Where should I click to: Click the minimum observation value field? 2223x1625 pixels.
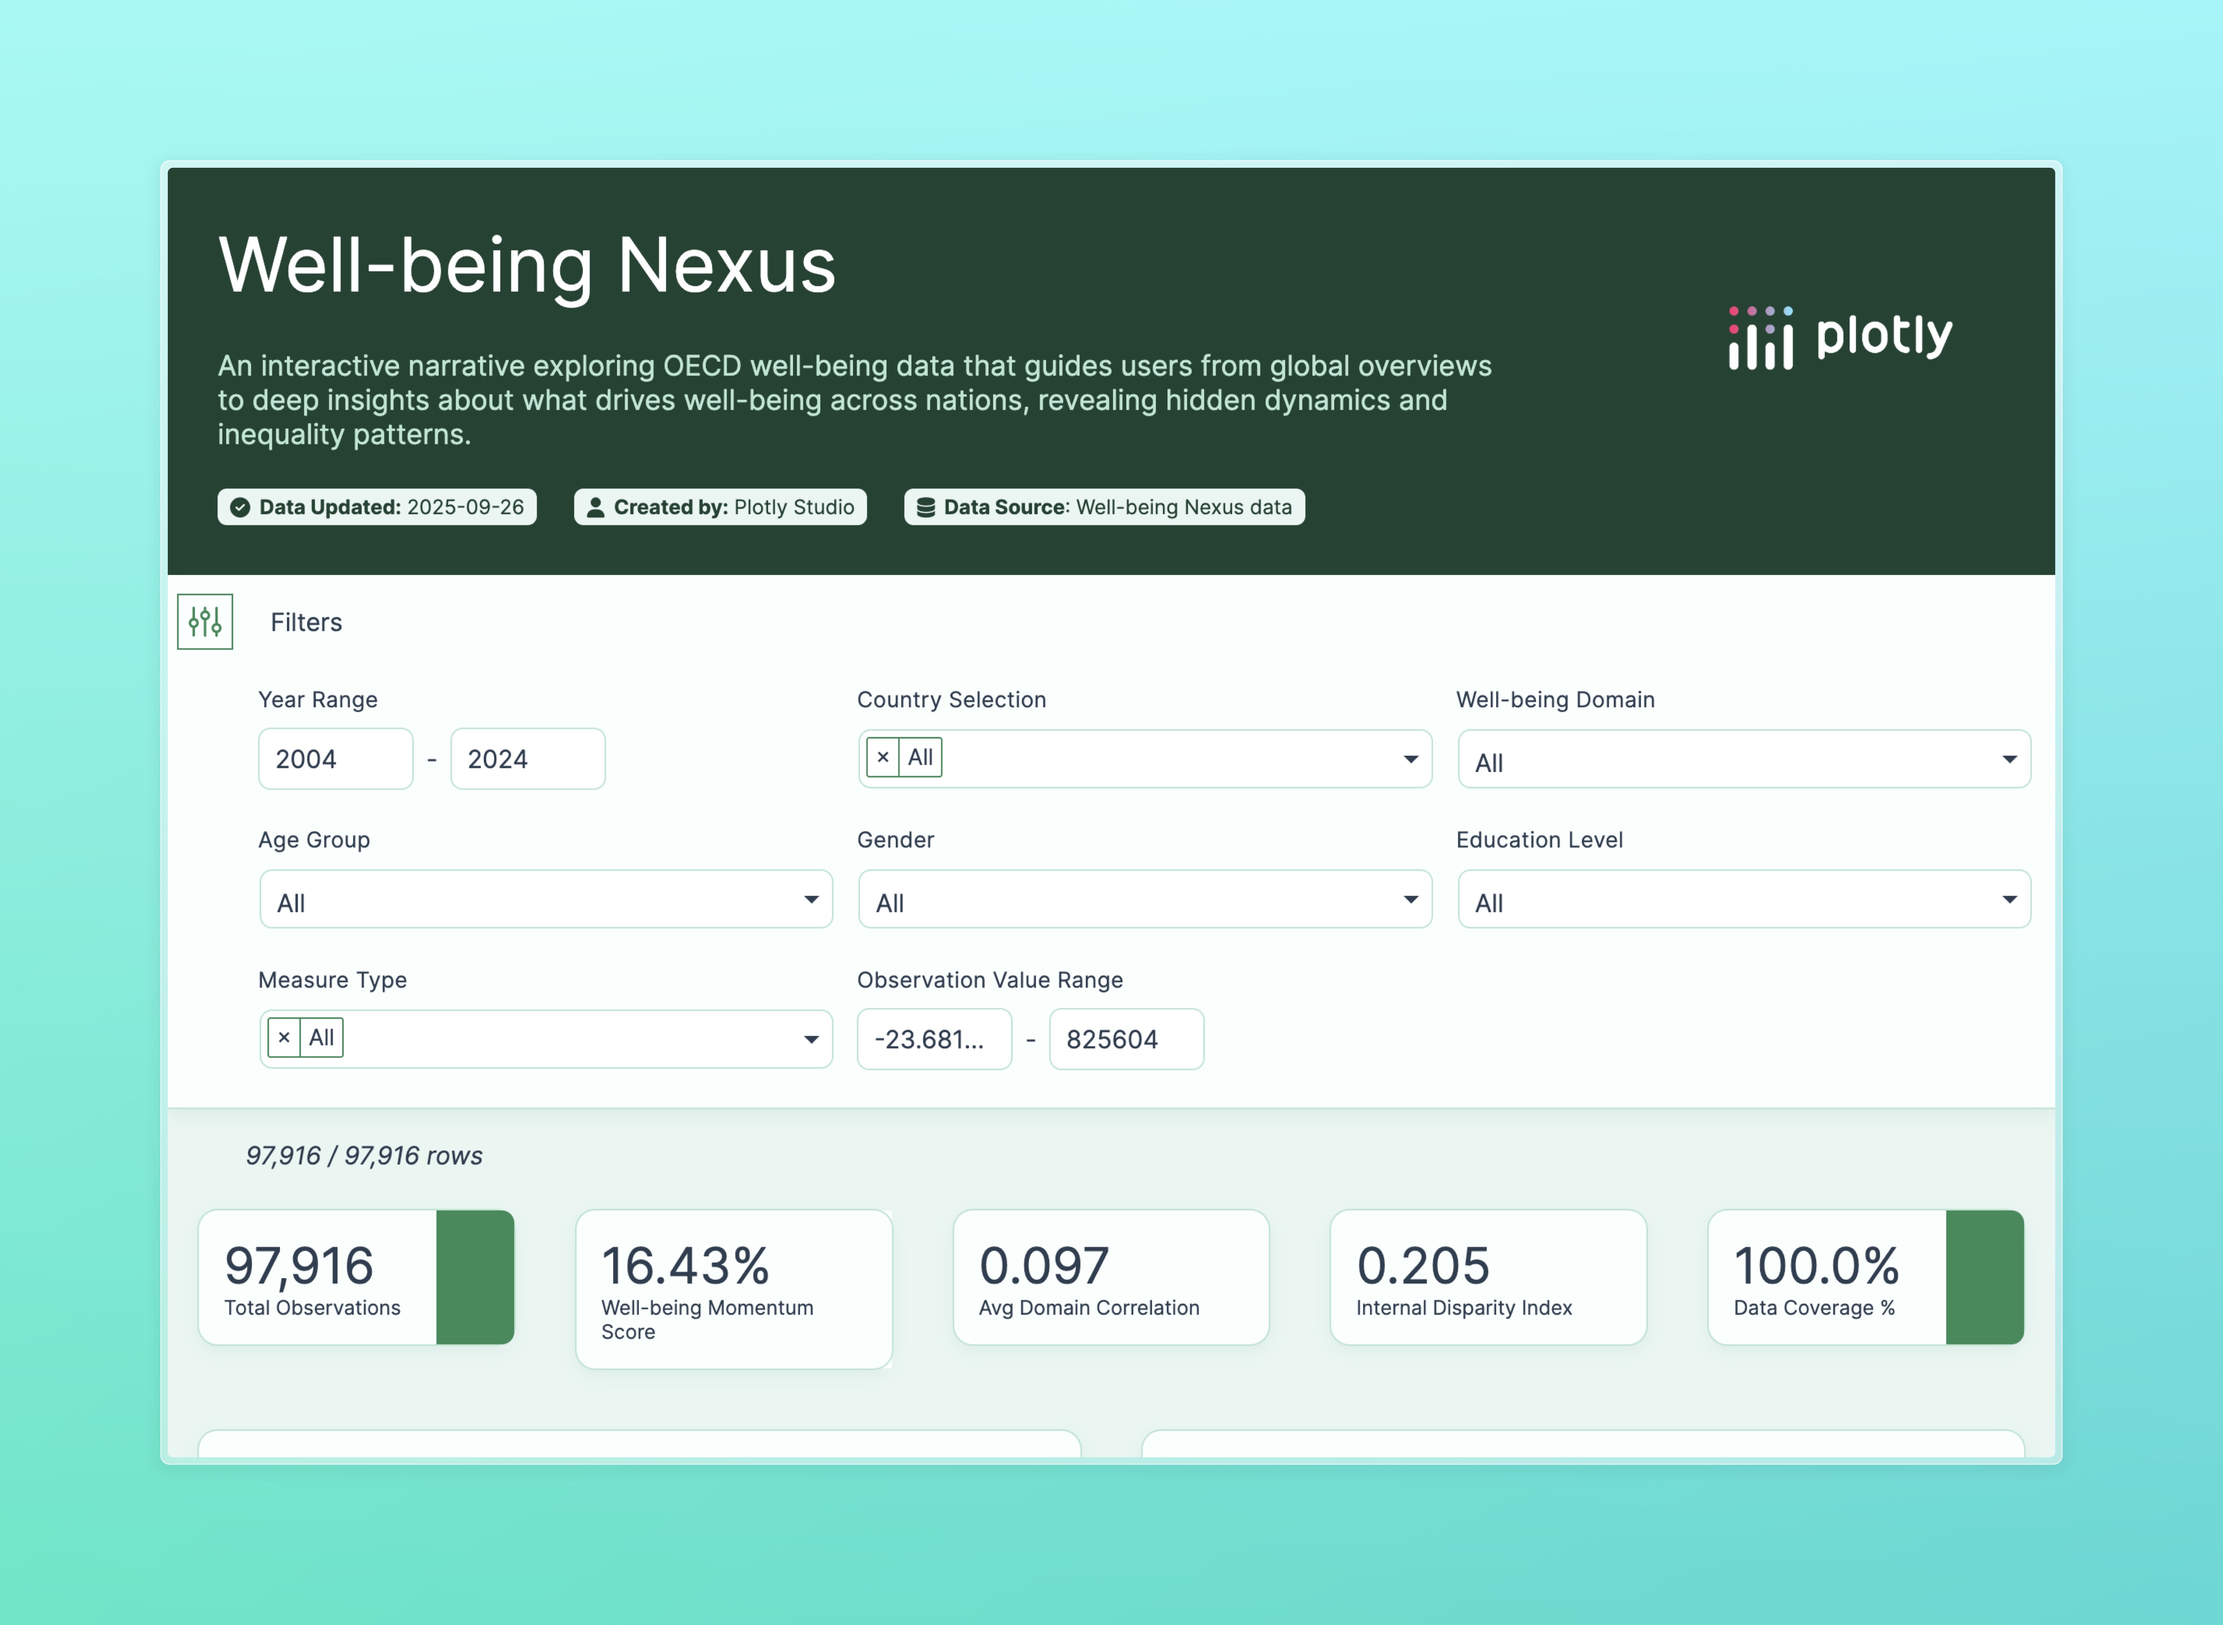pos(934,1039)
